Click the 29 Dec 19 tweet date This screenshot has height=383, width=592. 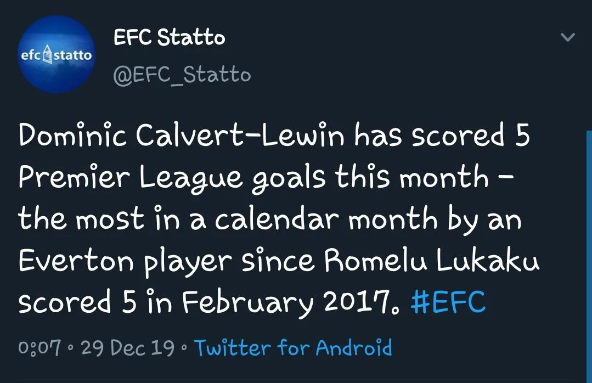pyautogui.click(x=128, y=348)
